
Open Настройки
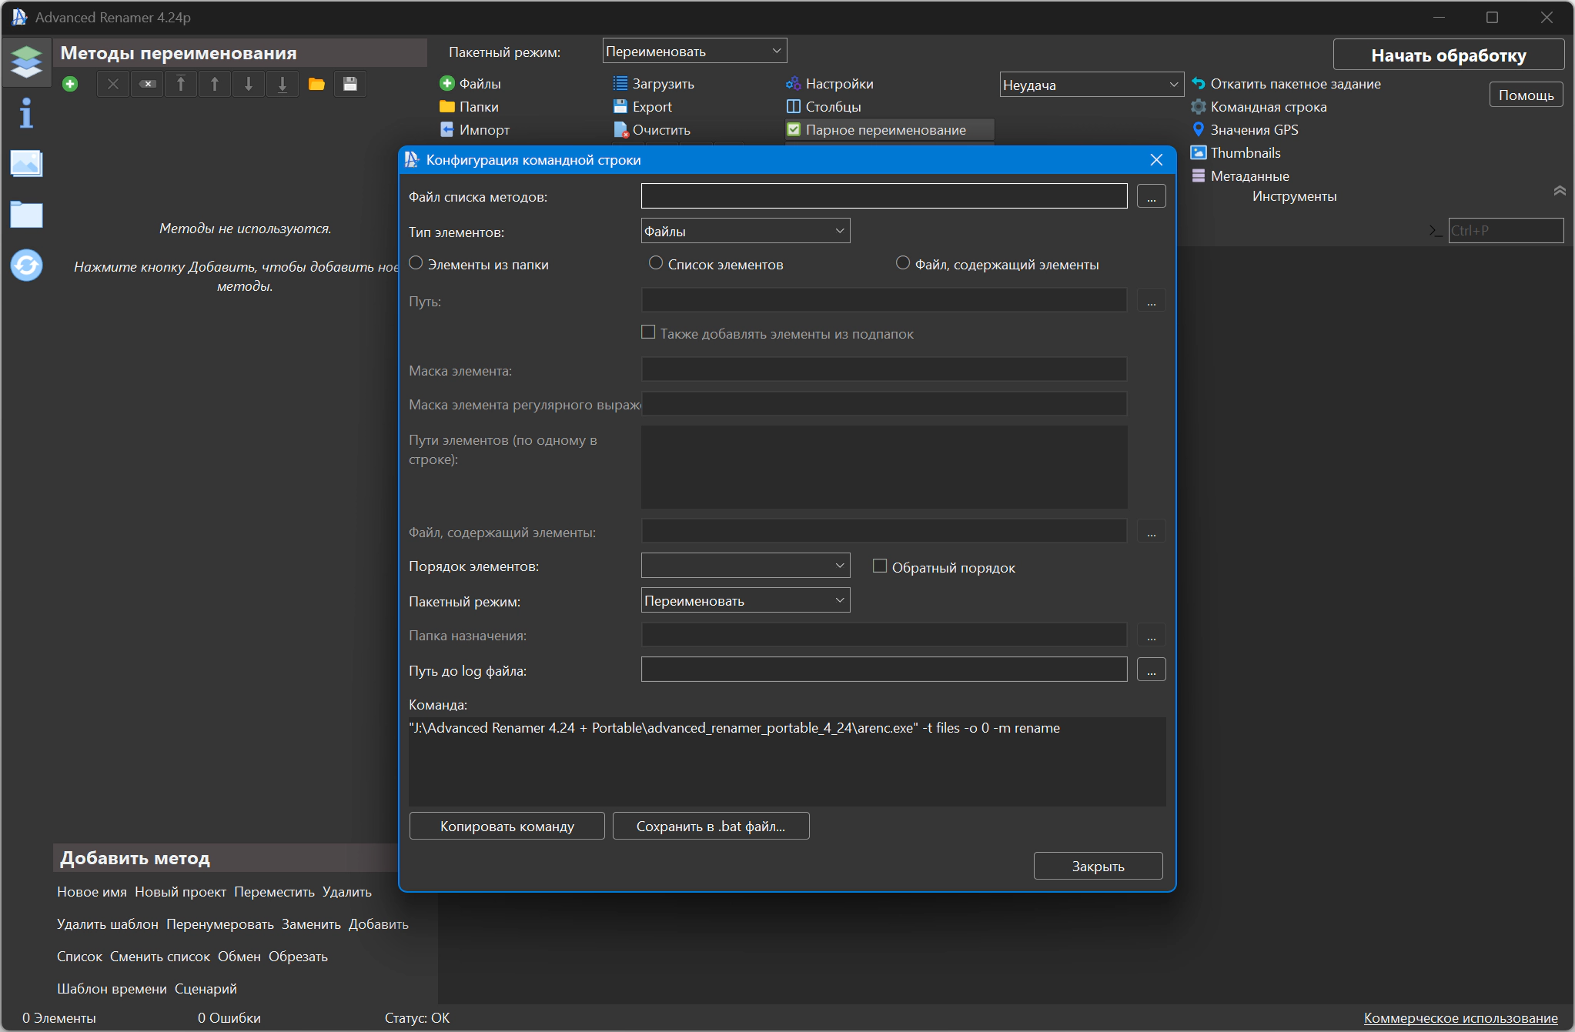click(830, 83)
